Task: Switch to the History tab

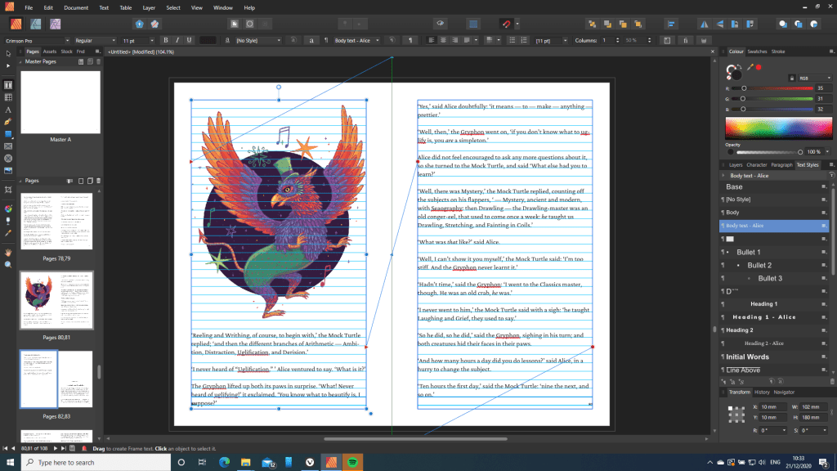Action: point(762,392)
